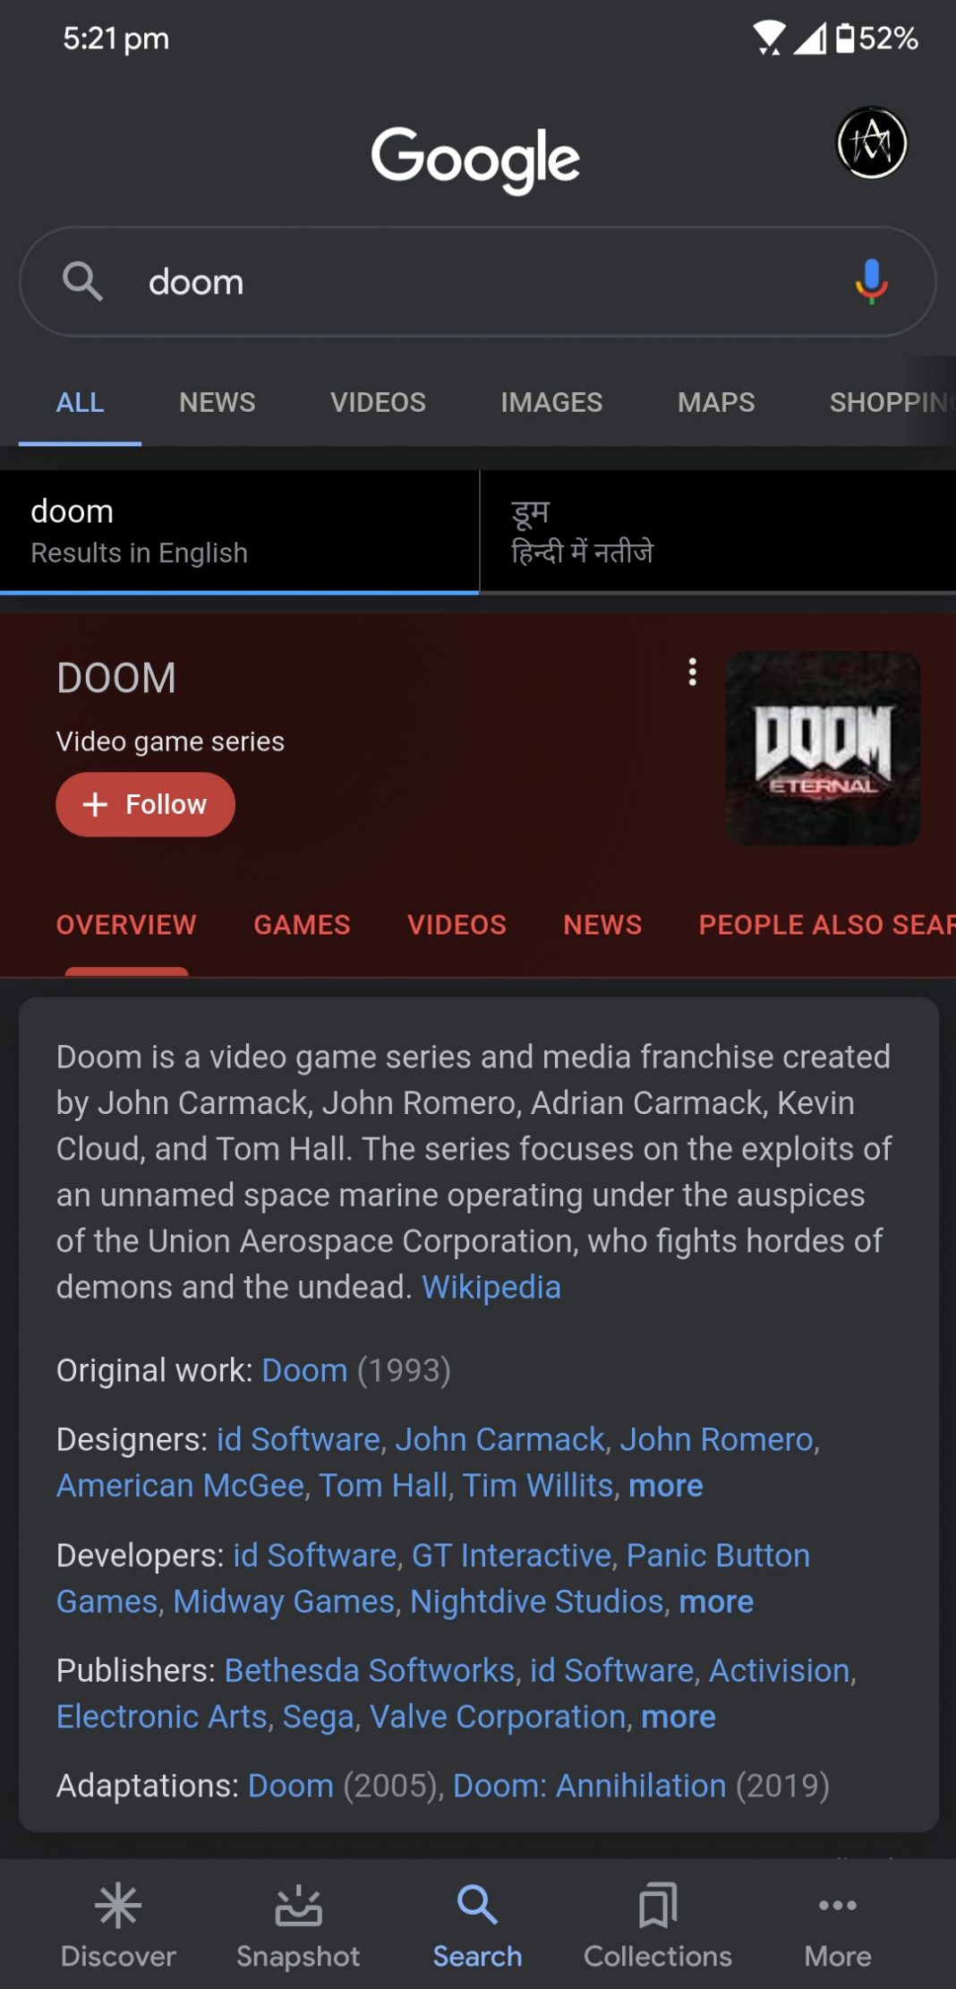Tap the Doom Eternal thumbnail image
The image size is (956, 1989).
tap(823, 748)
